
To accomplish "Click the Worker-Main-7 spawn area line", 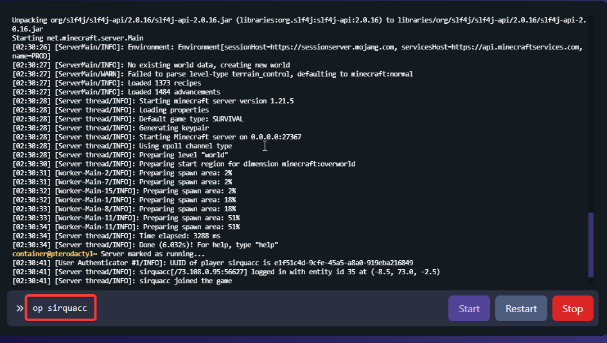I will click(x=122, y=182).
